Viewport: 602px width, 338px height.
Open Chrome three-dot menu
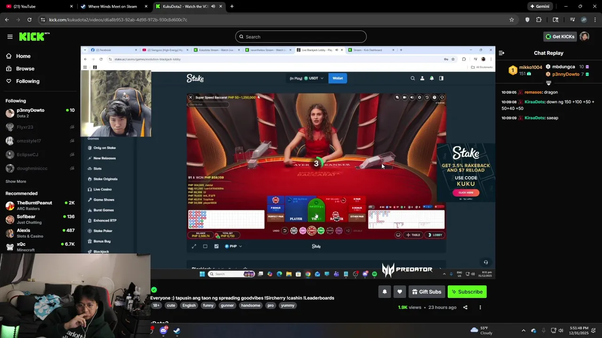click(595, 20)
